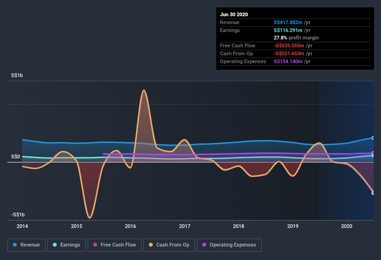Toggle the Cash From Op legend button
Image resolution: width=381 pixels, height=260 pixels.
(x=169, y=245)
